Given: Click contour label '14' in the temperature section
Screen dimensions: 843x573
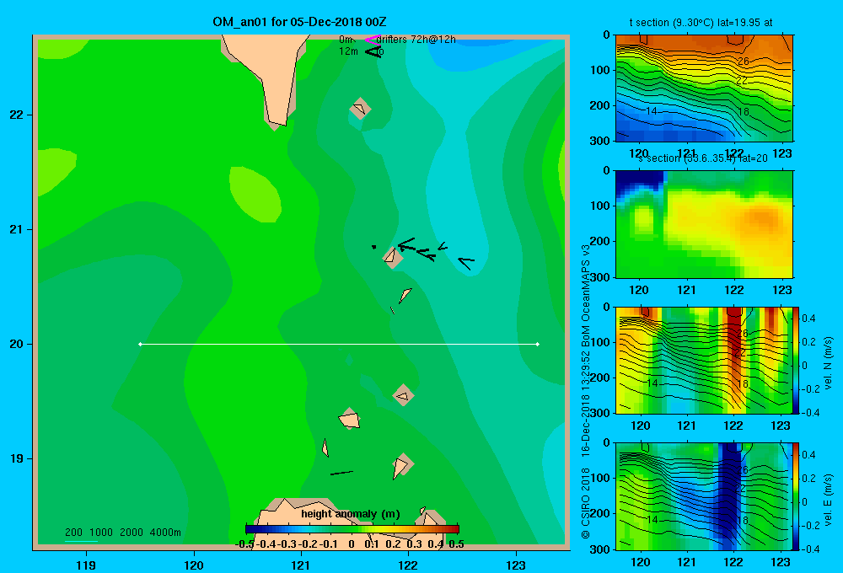Looking at the screenshot, I should 651,111.
